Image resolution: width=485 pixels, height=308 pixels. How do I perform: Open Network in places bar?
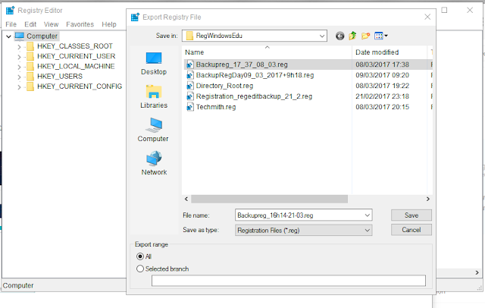point(154,163)
